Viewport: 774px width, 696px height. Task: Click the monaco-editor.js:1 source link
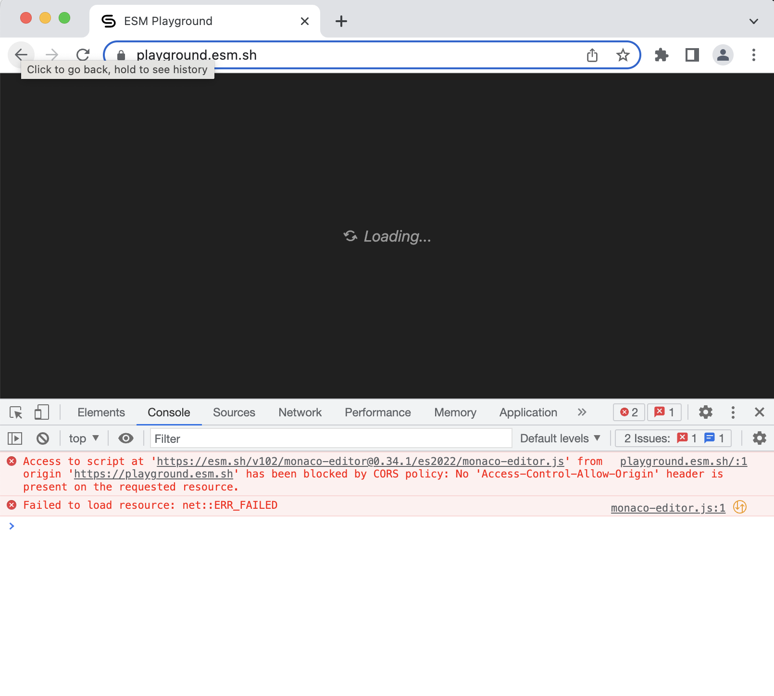(x=667, y=507)
